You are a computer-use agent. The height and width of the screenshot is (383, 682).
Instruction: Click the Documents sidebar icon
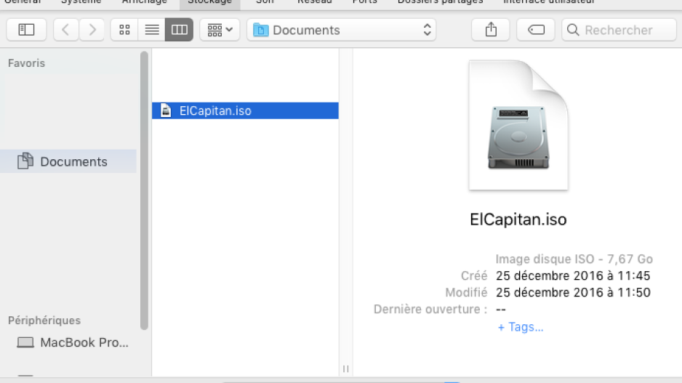(25, 161)
